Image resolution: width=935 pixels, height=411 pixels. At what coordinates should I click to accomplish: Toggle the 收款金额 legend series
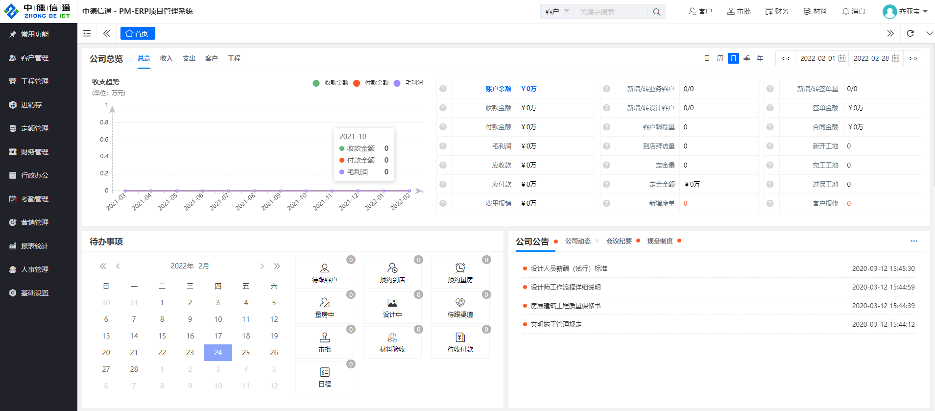click(331, 83)
